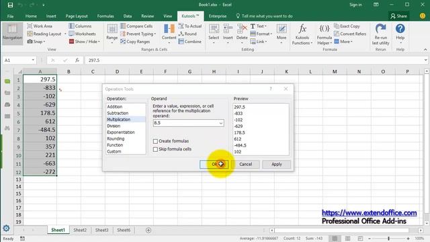The height and width of the screenshot is (242, 430).
Task: Enable the Skip formula cells checkbox
Action: [x=155, y=149]
